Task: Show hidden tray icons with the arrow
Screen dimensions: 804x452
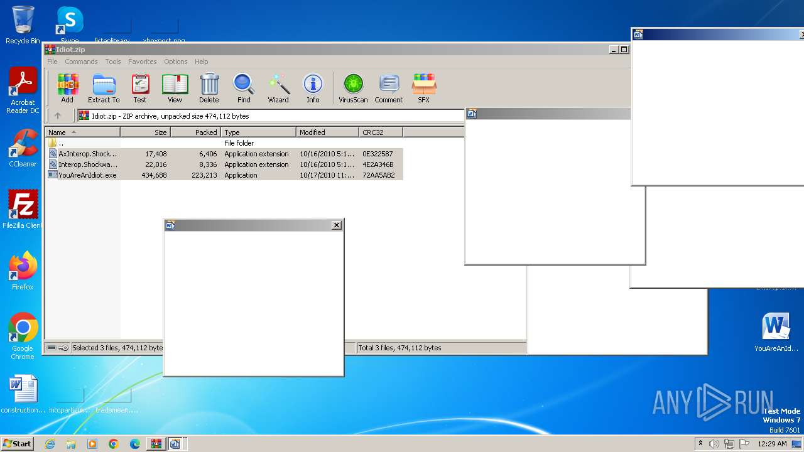Action: coord(701,443)
